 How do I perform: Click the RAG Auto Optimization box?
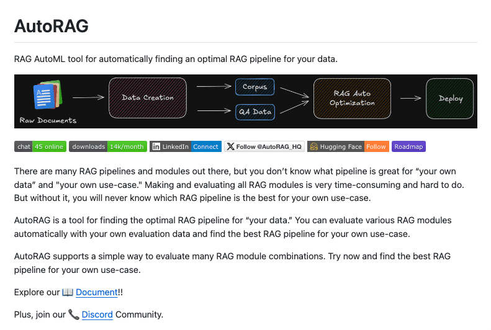click(x=352, y=99)
